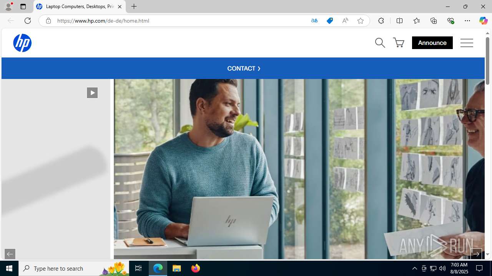This screenshot has width=492, height=276.
Task: Close the Laptop Computers tab
Action: coord(120,7)
